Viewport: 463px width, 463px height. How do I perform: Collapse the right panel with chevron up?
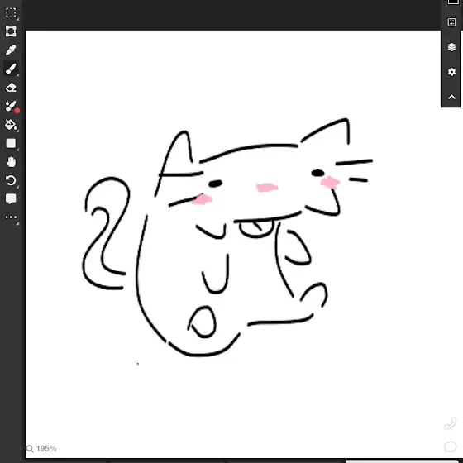point(451,98)
